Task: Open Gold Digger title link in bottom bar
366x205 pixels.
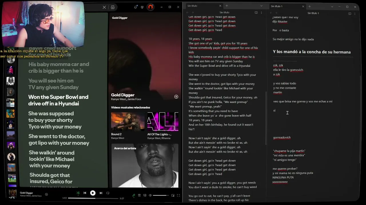Action: [x=26, y=193]
